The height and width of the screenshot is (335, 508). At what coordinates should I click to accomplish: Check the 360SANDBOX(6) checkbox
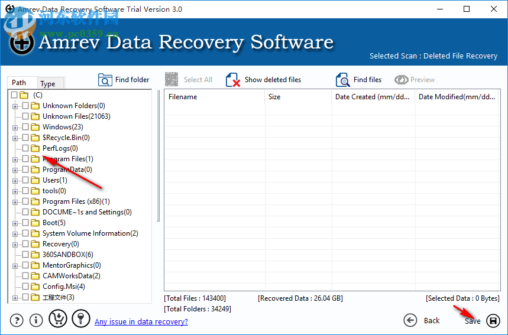pos(25,255)
